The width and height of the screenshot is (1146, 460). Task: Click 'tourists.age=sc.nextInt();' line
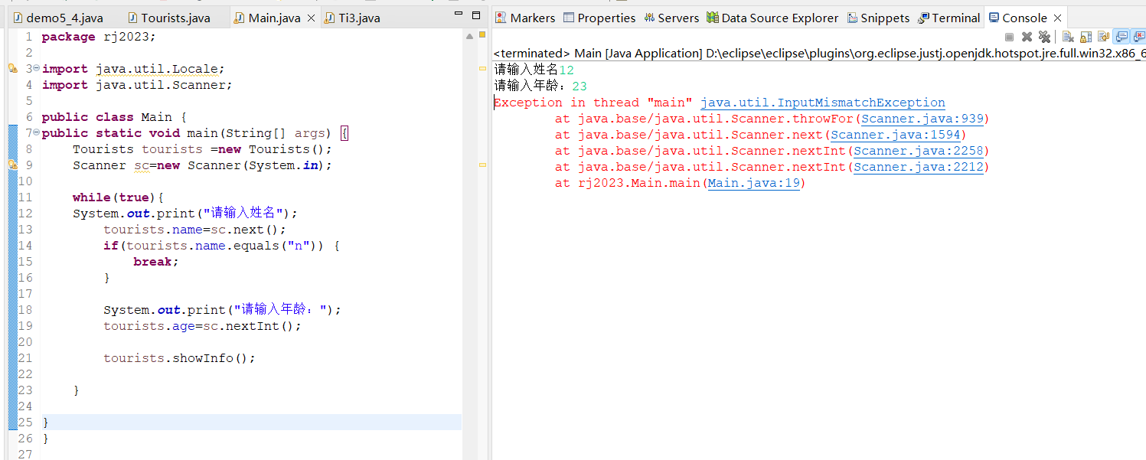(x=202, y=326)
